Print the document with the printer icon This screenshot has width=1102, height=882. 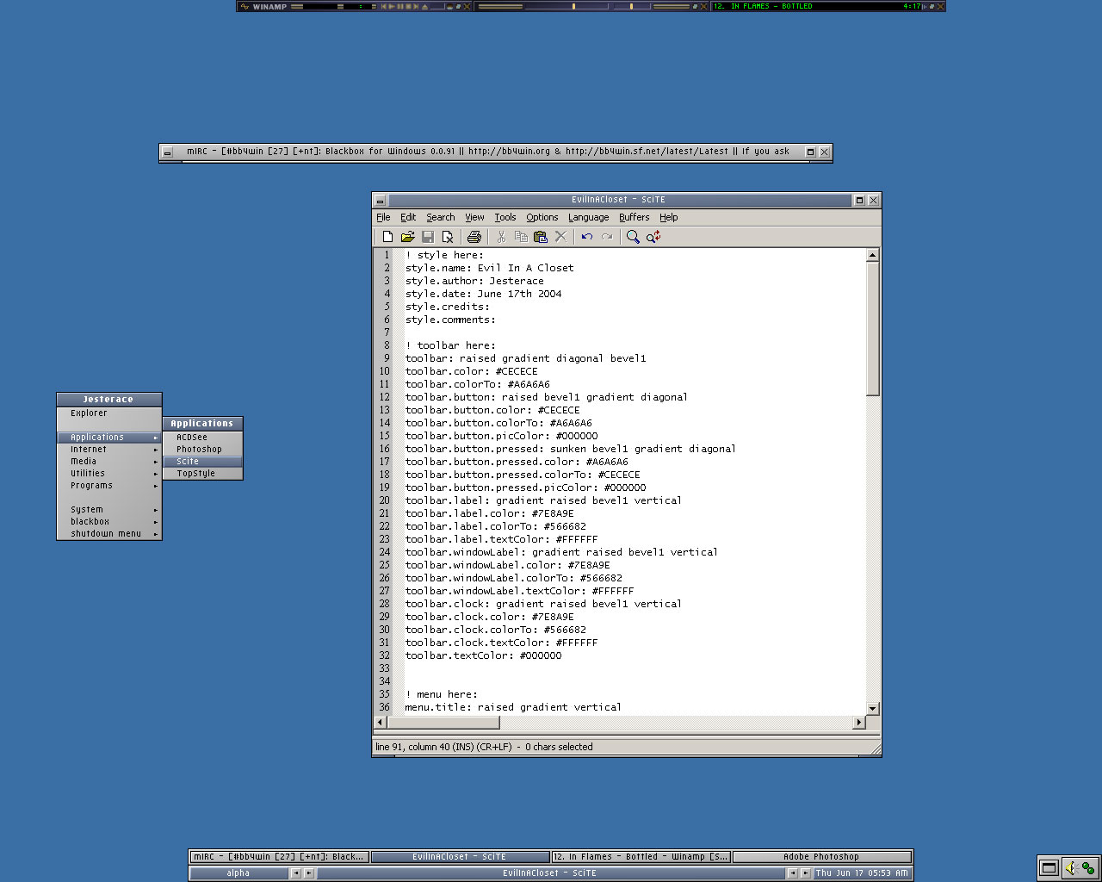(x=474, y=237)
